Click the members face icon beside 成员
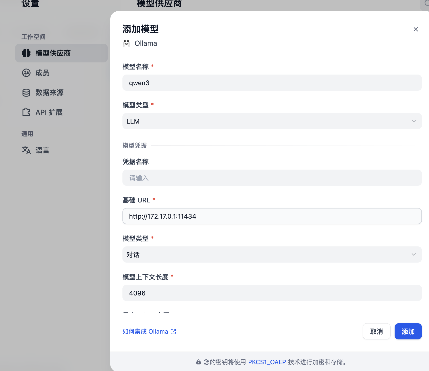This screenshot has height=371, width=429. coord(26,73)
